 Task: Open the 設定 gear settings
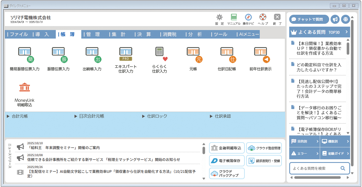(220, 18)
